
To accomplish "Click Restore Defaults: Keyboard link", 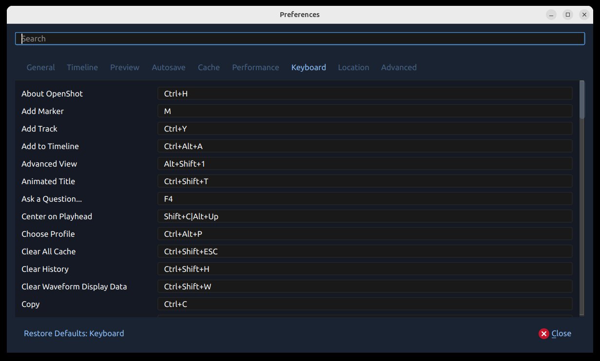I will pyautogui.click(x=74, y=333).
